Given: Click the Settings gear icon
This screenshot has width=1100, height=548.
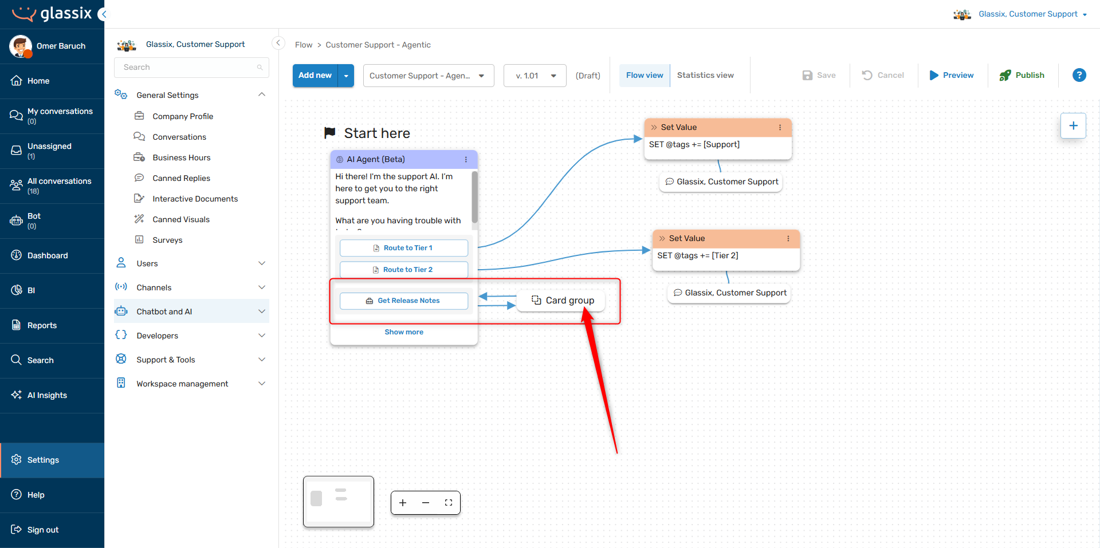Looking at the screenshot, I should pyautogui.click(x=16, y=460).
